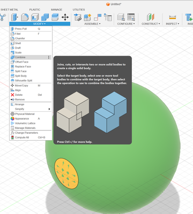Choose Offset Face menu entry

click(x=31, y=62)
